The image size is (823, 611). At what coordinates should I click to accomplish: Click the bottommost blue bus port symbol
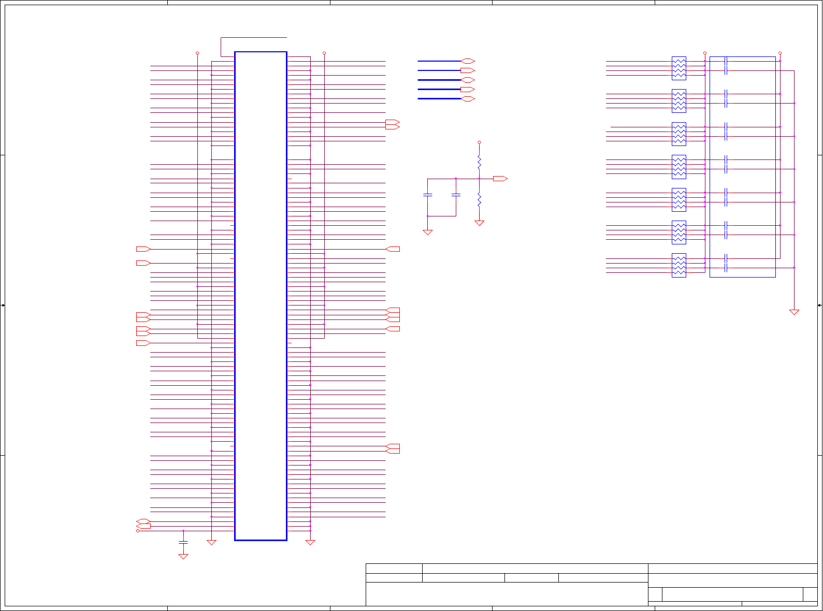[x=468, y=98]
